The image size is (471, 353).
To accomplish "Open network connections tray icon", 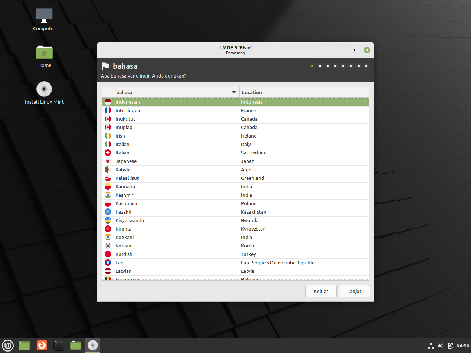I will coord(431,346).
